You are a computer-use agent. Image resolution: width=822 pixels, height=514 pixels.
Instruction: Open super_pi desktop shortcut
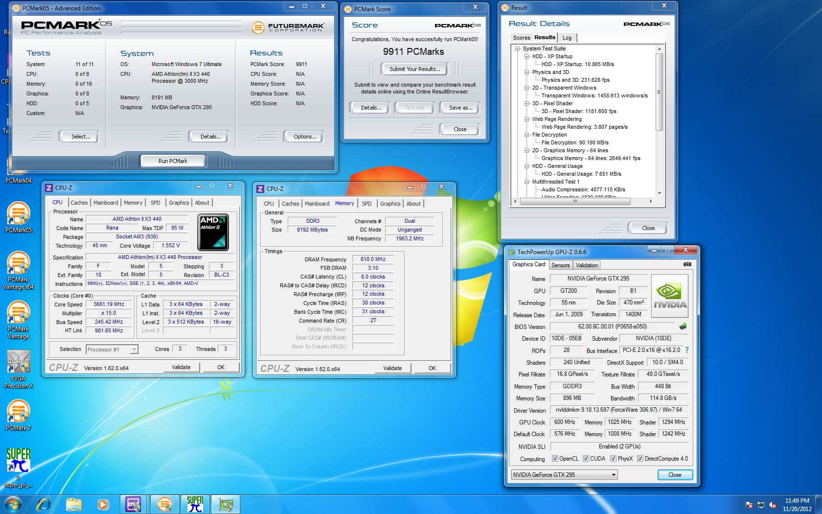[18, 467]
